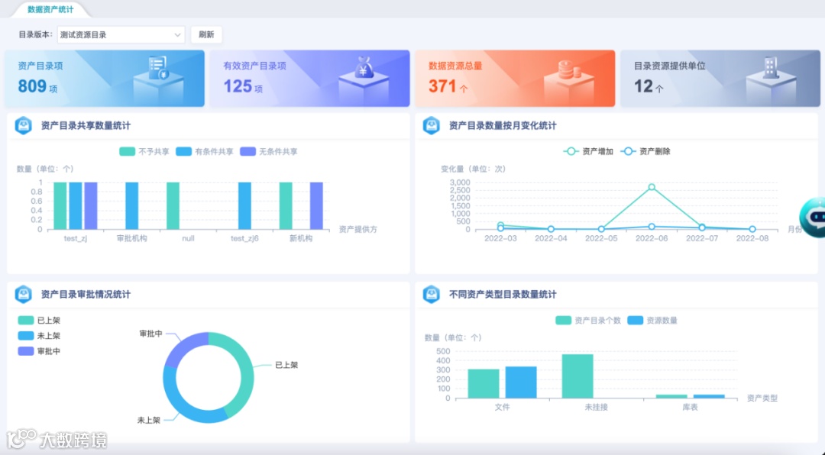Click the hexagon icon beside 资产目录数量按月变化统计
This screenshot has height=455, width=825.
(x=432, y=126)
